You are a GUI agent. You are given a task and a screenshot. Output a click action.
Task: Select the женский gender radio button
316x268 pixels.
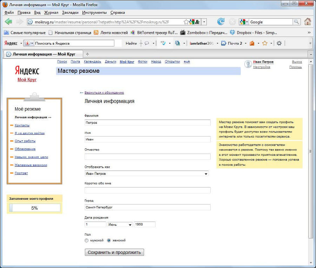click(x=109, y=241)
